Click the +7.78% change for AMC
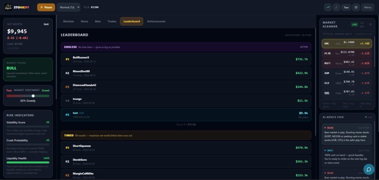This screenshot has width=379, height=180. pyautogui.click(x=364, y=44)
